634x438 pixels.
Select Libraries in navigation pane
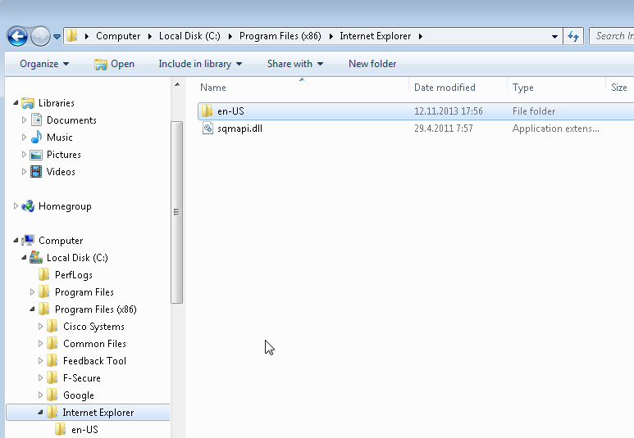tap(57, 103)
